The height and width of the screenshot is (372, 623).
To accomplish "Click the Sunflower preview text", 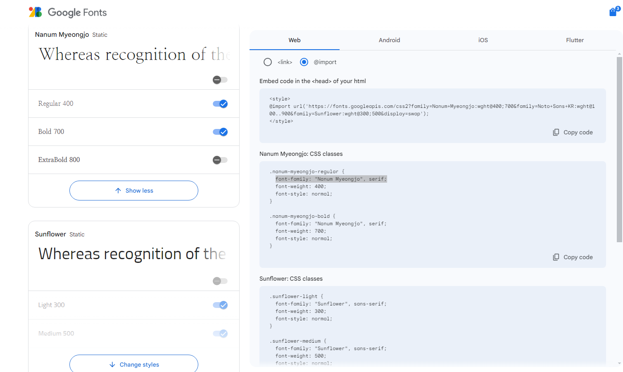I will [x=132, y=254].
